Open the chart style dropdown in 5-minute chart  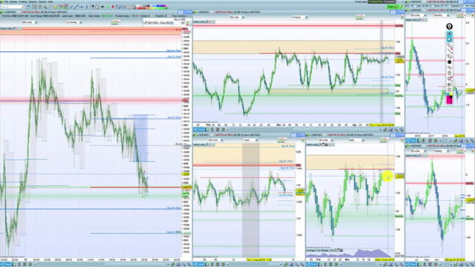point(116,22)
